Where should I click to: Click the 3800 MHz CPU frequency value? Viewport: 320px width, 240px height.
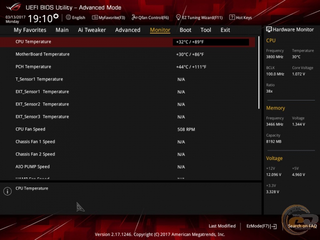pos(274,57)
